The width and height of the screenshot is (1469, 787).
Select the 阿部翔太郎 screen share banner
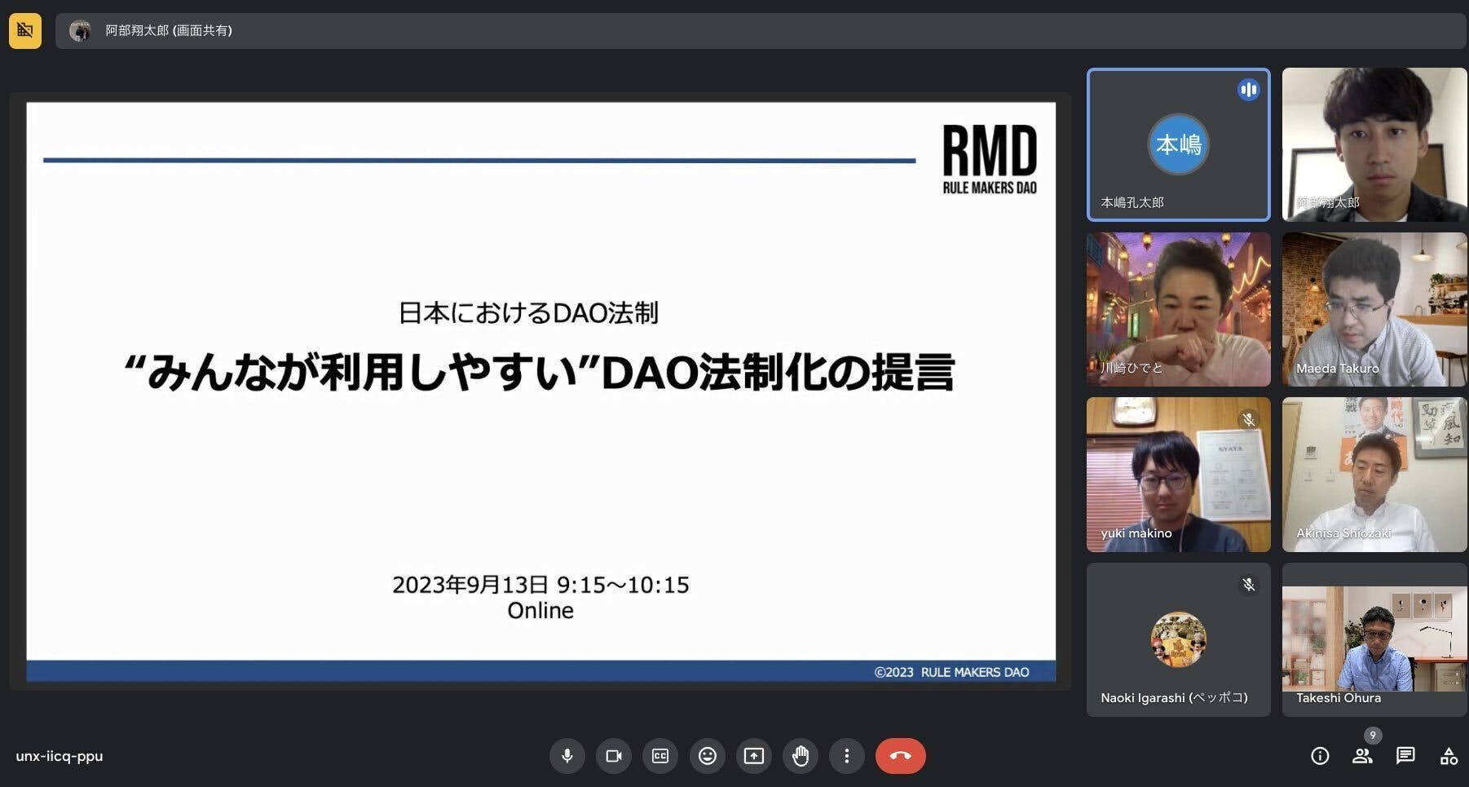(x=169, y=31)
